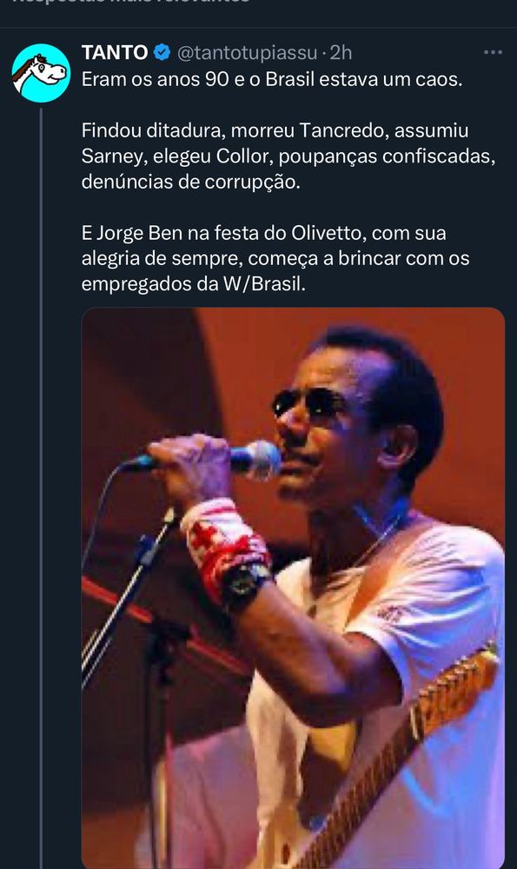Open the @tantotupiassu handle link
The image size is (517, 869).
pyautogui.click(x=247, y=53)
